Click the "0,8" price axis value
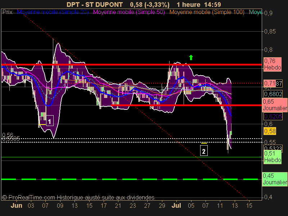The image size is (288, 216). click(x=268, y=50)
